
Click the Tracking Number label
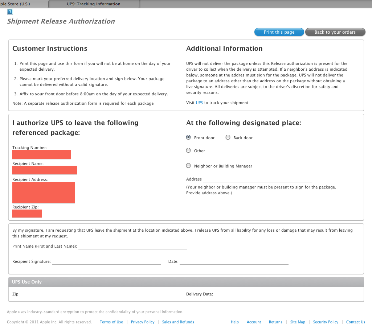(30, 148)
